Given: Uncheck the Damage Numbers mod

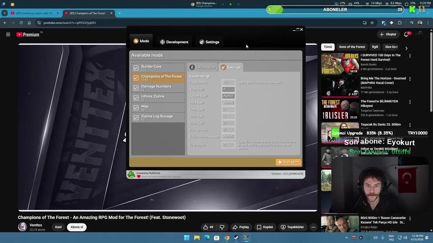Looking at the screenshot, I should 136,88.
